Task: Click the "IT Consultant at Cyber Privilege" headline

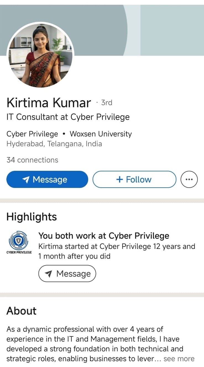Action: (68, 117)
